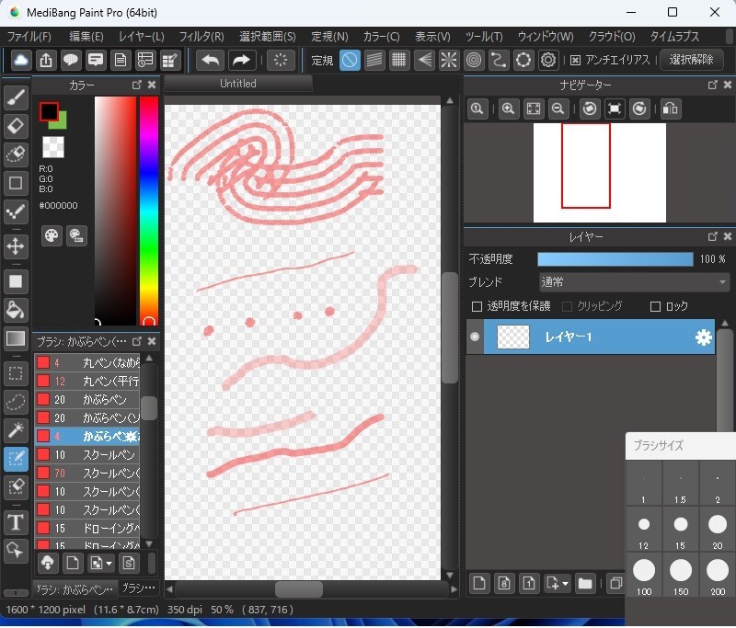Enable the 透明度を保護 checkbox
Image resolution: width=736 pixels, height=628 pixels.
(x=477, y=306)
